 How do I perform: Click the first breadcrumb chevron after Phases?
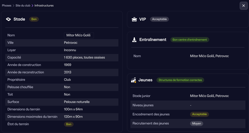click(x=14, y=6)
